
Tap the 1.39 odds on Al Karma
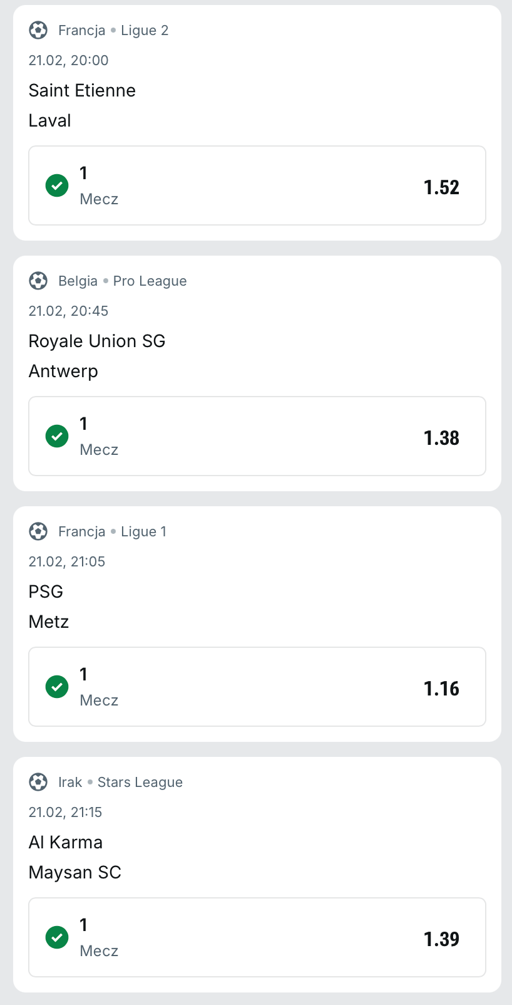(441, 939)
